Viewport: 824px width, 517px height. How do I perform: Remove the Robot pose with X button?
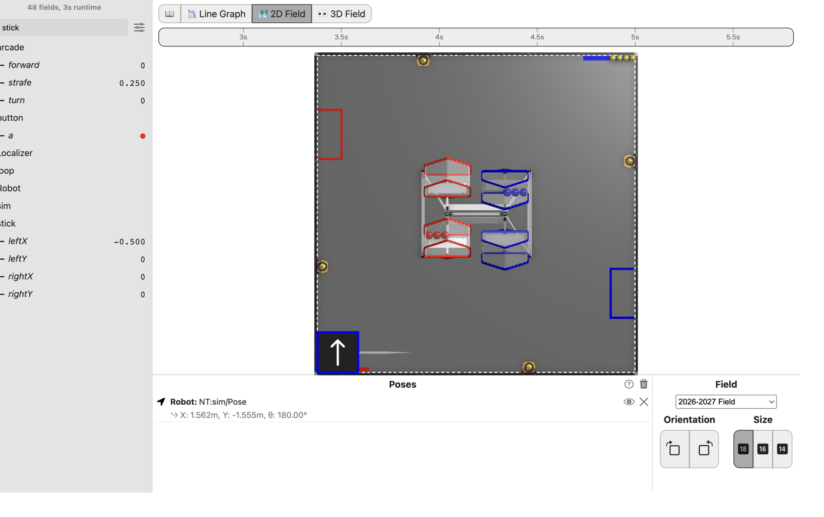click(644, 402)
